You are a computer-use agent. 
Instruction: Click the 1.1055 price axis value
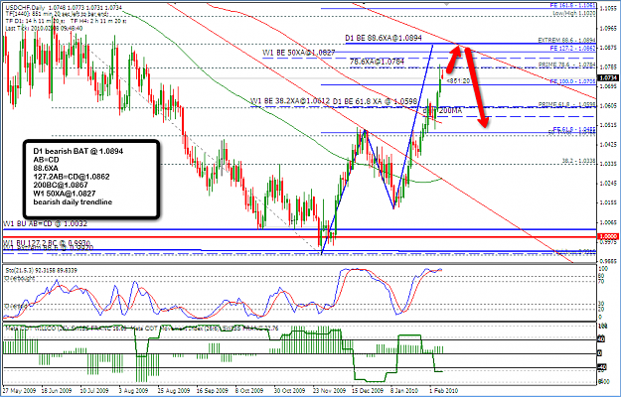(609, 8)
